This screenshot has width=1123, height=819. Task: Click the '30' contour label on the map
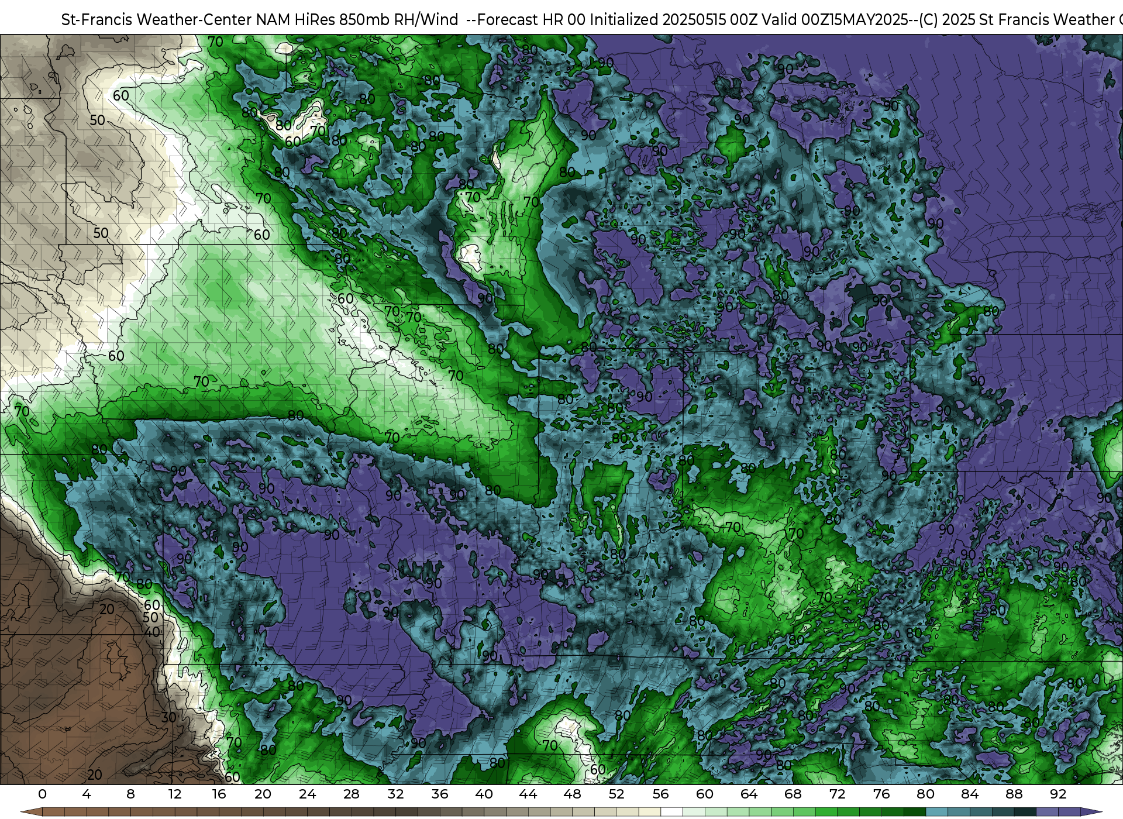point(169,717)
